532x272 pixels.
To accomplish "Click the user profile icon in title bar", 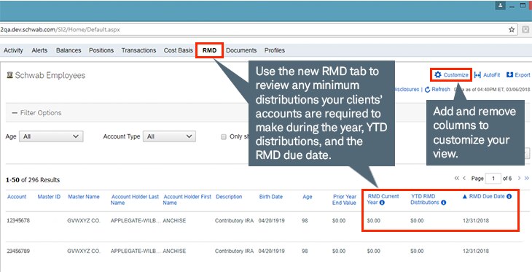I will tap(501, 5).
